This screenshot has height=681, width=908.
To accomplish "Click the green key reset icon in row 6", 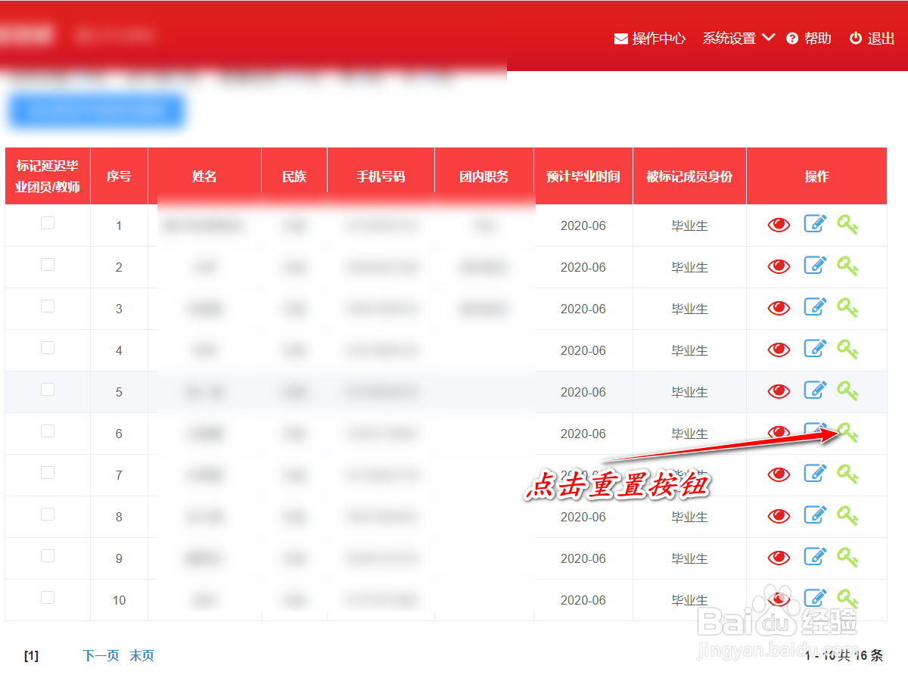I will point(848,433).
